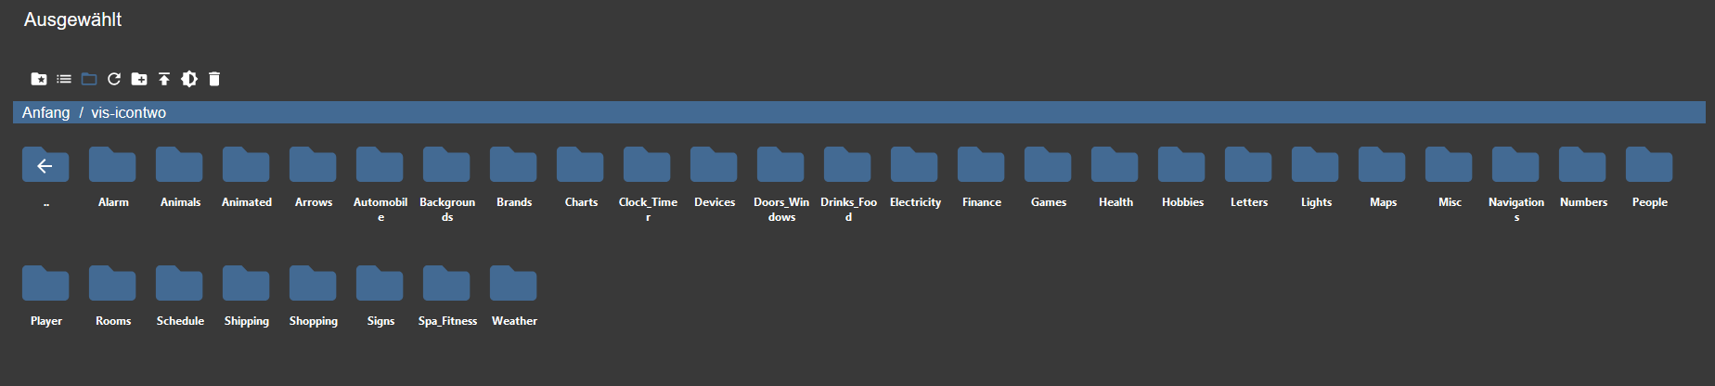The height and width of the screenshot is (386, 1715).
Task: Open the Charts folder
Action: [580, 164]
